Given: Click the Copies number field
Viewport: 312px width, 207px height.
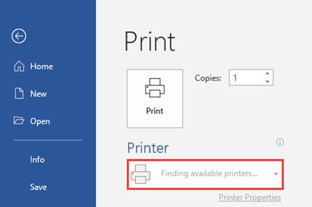Looking at the screenshot, I should tap(251, 78).
